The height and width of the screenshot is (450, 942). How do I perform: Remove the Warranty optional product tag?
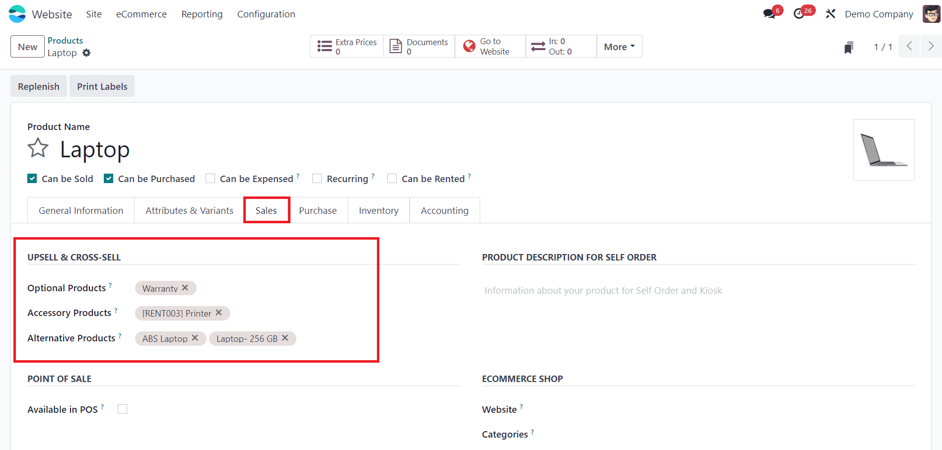(x=185, y=288)
